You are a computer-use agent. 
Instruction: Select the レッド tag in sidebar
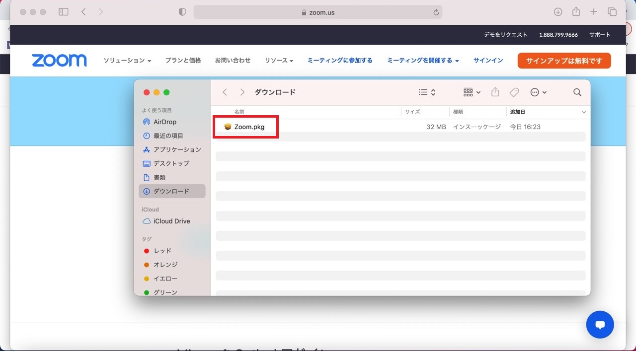(162, 251)
